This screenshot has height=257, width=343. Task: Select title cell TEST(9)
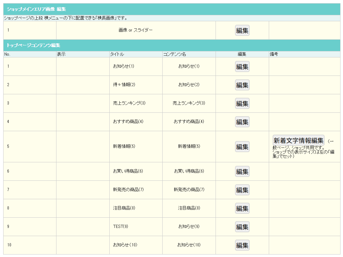(x=120, y=227)
